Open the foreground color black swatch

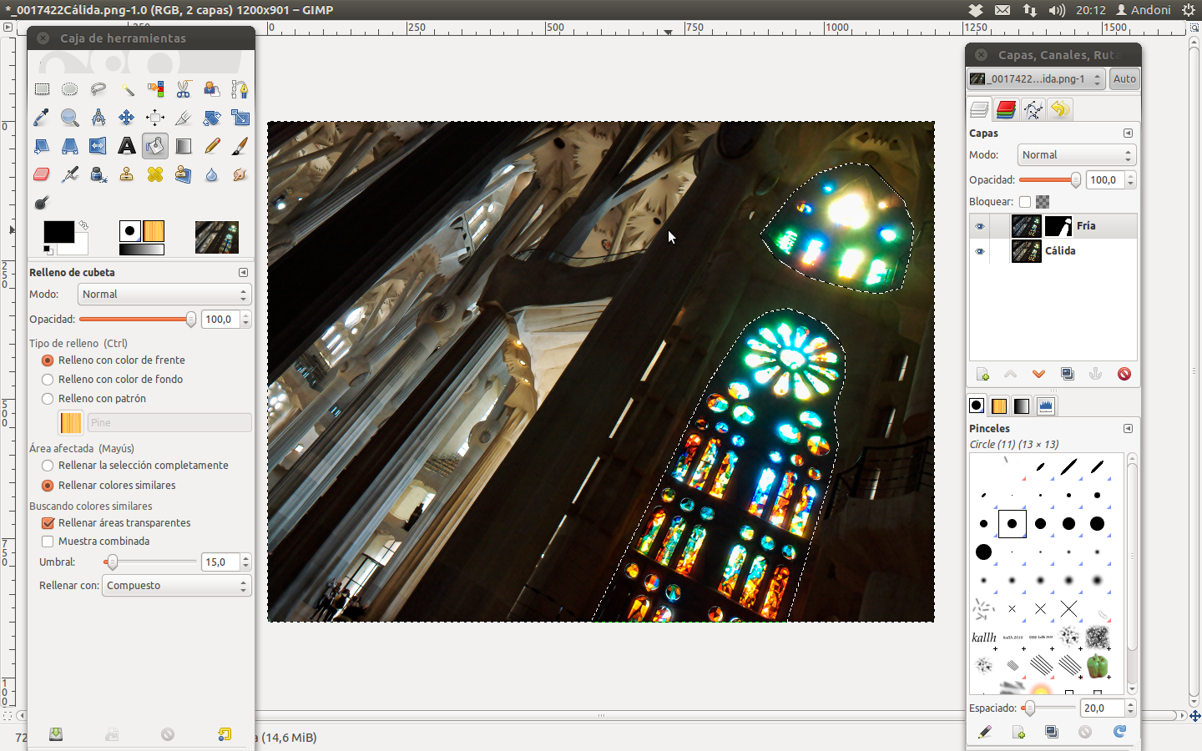point(58,231)
